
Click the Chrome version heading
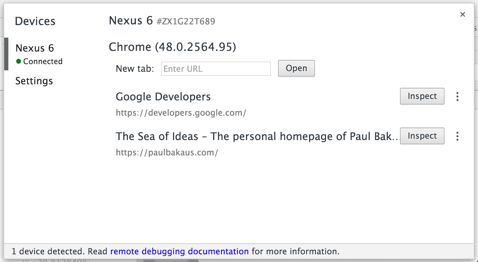point(172,47)
